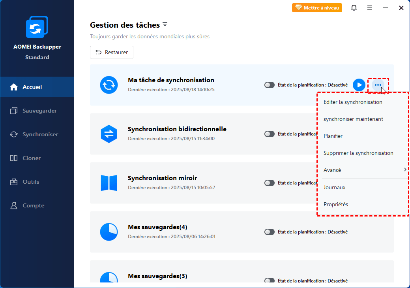This screenshot has width=410, height=288.
Task: Click the Mes sauvegardes(4) pie icon
Action: 109,232
